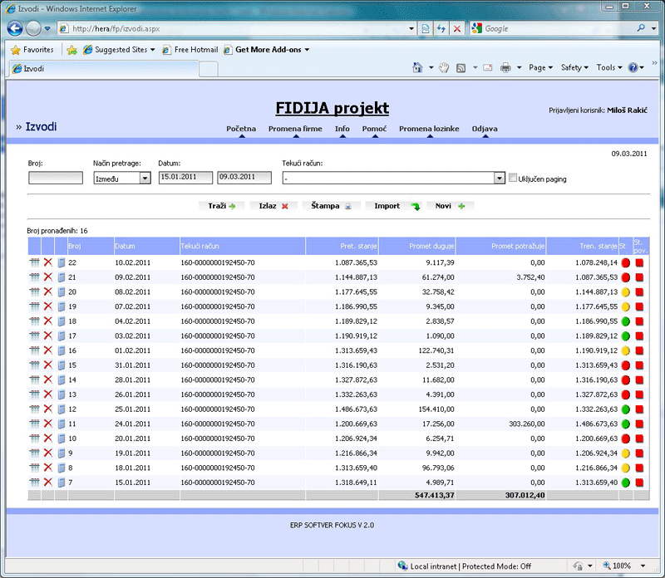The image size is (665, 578).
Task: Select the Odjava menu item
Action: (x=485, y=129)
